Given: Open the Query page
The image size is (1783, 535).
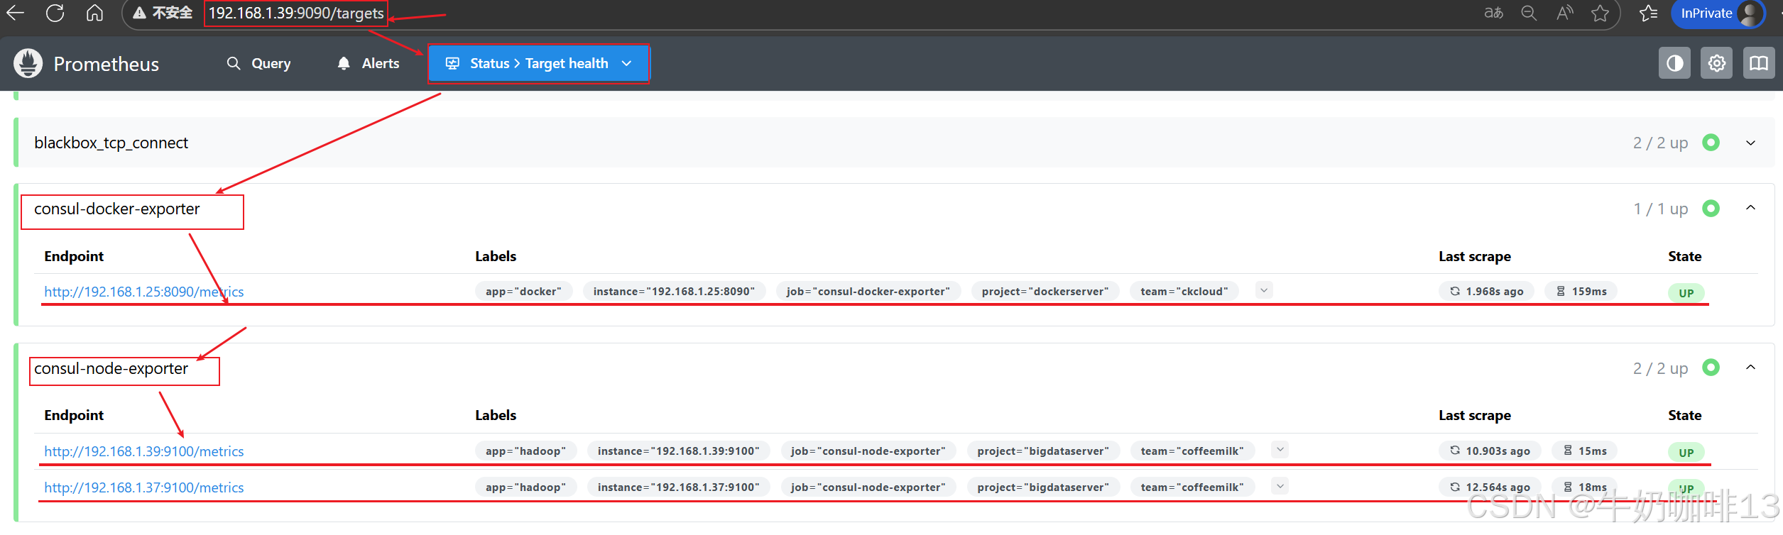Looking at the screenshot, I should (258, 63).
